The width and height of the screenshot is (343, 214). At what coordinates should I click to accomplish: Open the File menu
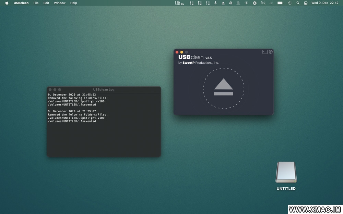36,3
